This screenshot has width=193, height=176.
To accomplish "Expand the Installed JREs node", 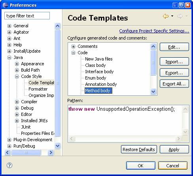I will [x=17, y=121].
